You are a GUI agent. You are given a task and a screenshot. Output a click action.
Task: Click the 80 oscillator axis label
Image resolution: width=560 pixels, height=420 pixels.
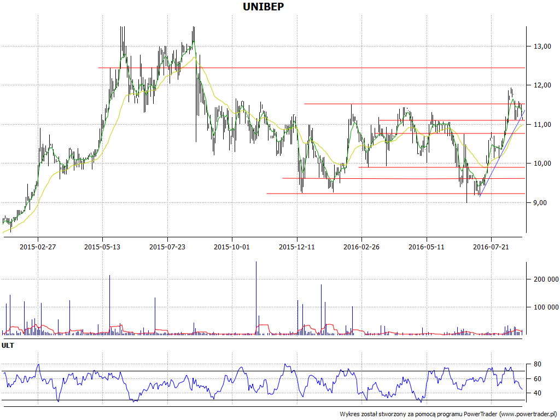[538, 364]
